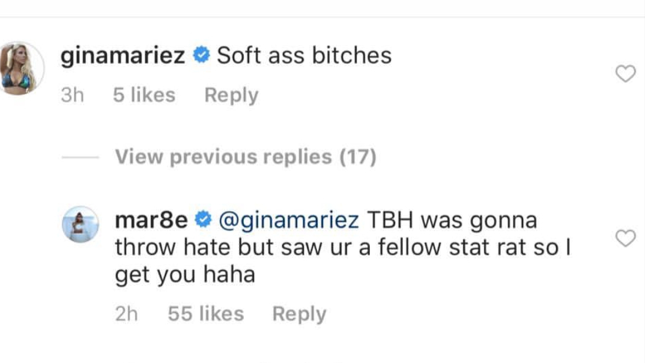Click the verified badge beside mar8e
645x363 pixels.
203,220
